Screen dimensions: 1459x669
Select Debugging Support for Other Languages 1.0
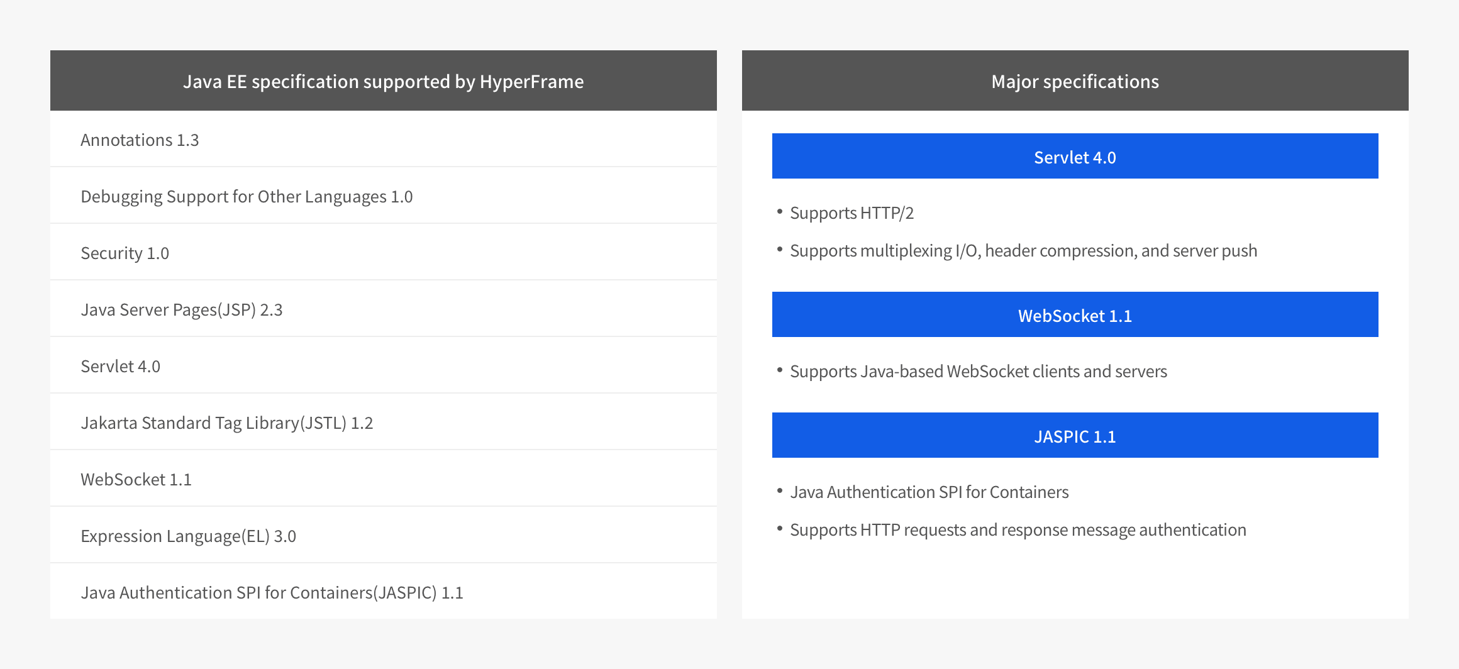coord(247,196)
